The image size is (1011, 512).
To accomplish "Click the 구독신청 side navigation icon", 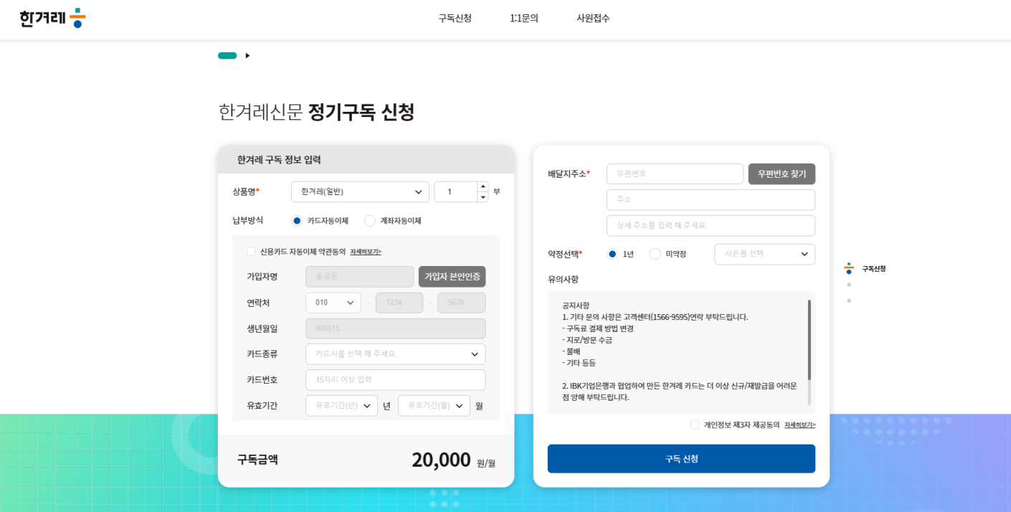I will pos(849,268).
